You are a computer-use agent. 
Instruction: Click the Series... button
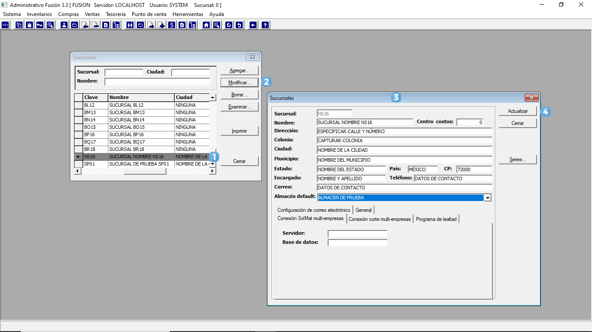coord(518,160)
